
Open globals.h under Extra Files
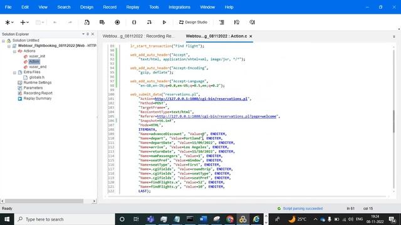(37, 77)
